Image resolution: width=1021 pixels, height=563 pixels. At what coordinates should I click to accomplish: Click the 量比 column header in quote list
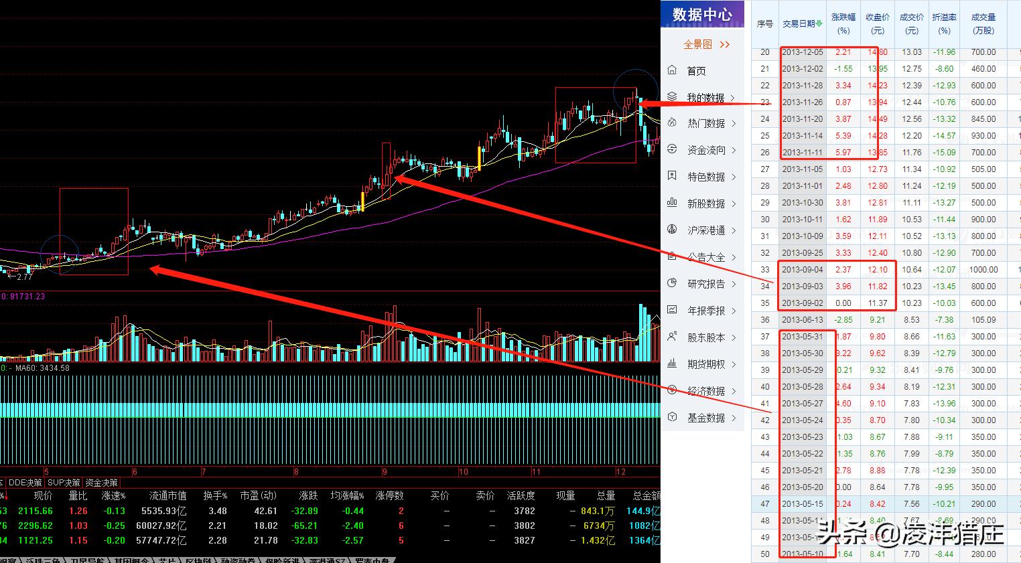[x=78, y=496]
